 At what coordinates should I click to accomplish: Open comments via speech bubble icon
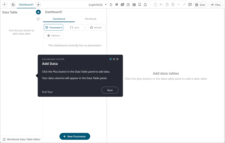pos(190,5)
